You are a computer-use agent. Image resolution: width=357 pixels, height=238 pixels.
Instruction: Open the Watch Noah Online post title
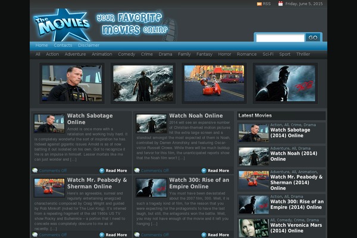[196, 115]
